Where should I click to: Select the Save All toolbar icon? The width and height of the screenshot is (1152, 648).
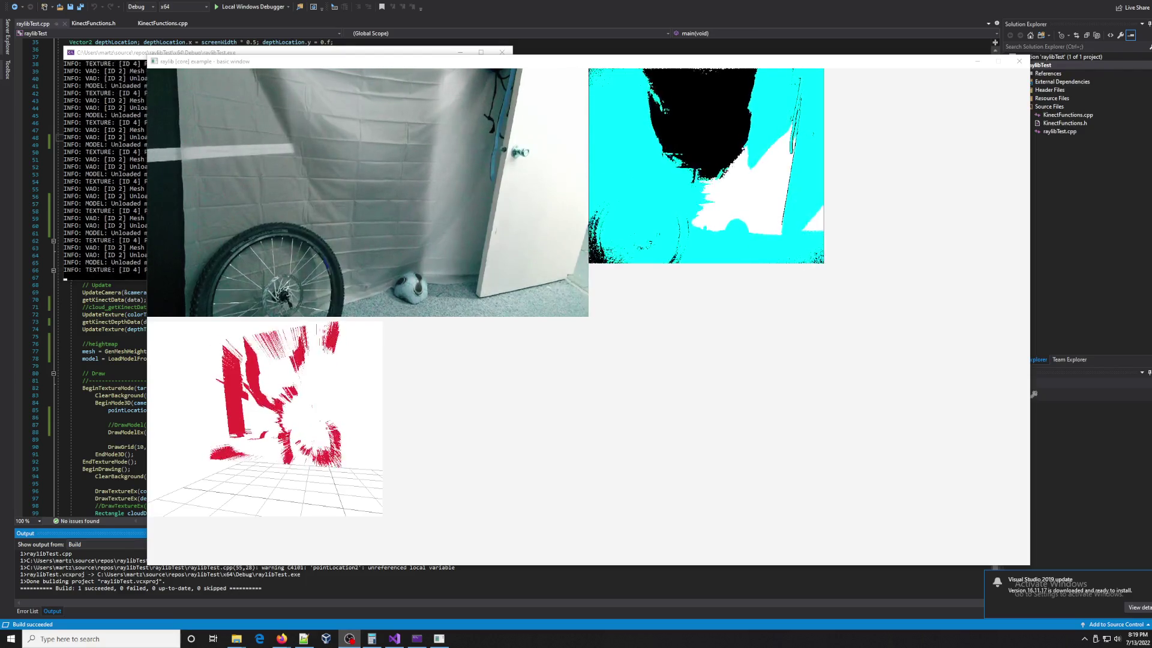point(79,7)
